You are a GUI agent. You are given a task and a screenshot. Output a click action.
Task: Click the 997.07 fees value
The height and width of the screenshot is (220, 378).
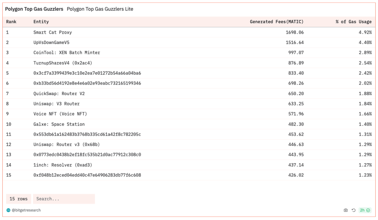(296, 52)
